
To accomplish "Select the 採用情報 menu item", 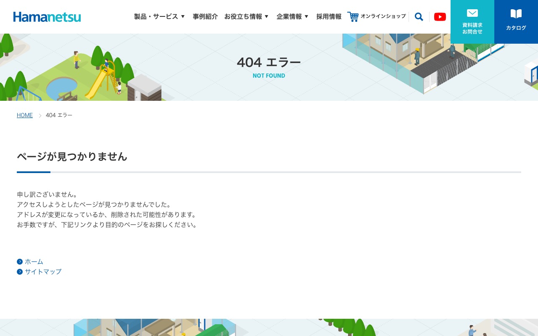I will click(x=329, y=16).
